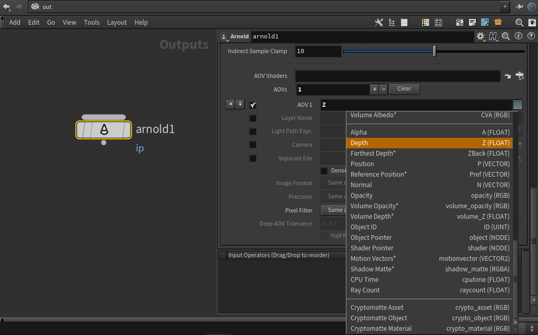Image resolution: width=538 pixels, height=335 pixels.
Task: Open the Edit menu
Action: pyautogui.click(x=34, y=22)
